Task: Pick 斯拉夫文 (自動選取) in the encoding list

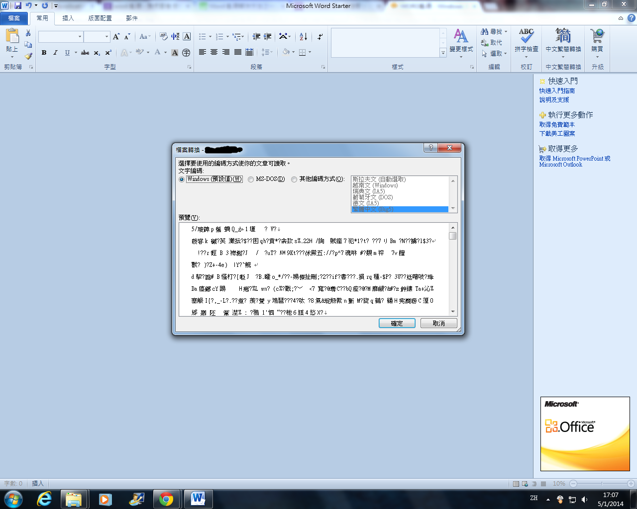Action: [x=400, y=179]
